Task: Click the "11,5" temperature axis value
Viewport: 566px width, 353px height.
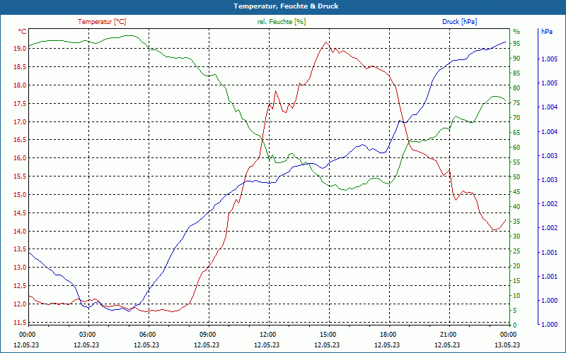Action: click(20, 323)
